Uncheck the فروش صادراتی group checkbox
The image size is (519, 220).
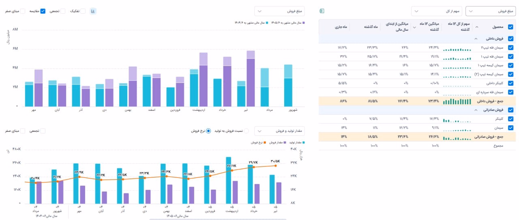[x=510, y=110]
